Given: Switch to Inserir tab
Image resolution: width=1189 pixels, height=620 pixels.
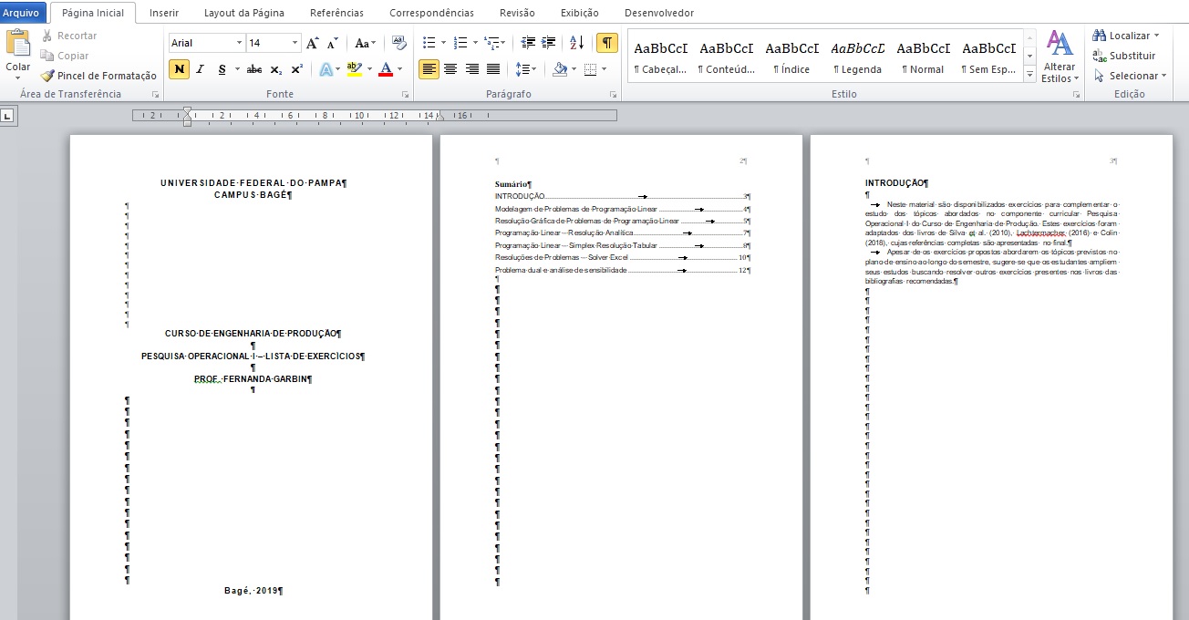Looking at the screenshot, I should pyautogui.click(x=164, y=13).
